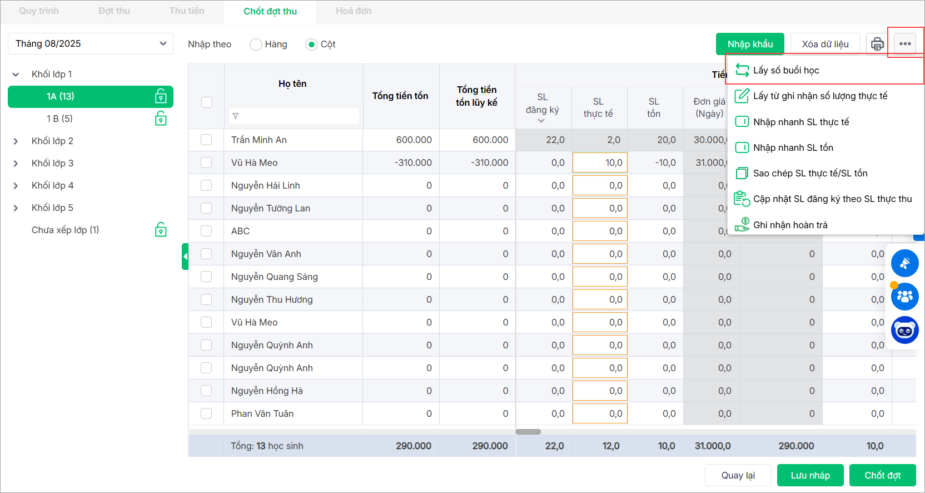This screenshot has width=925, height=493.
Task: Tick the checkbox for Trần Minh An
Action: 206,140
